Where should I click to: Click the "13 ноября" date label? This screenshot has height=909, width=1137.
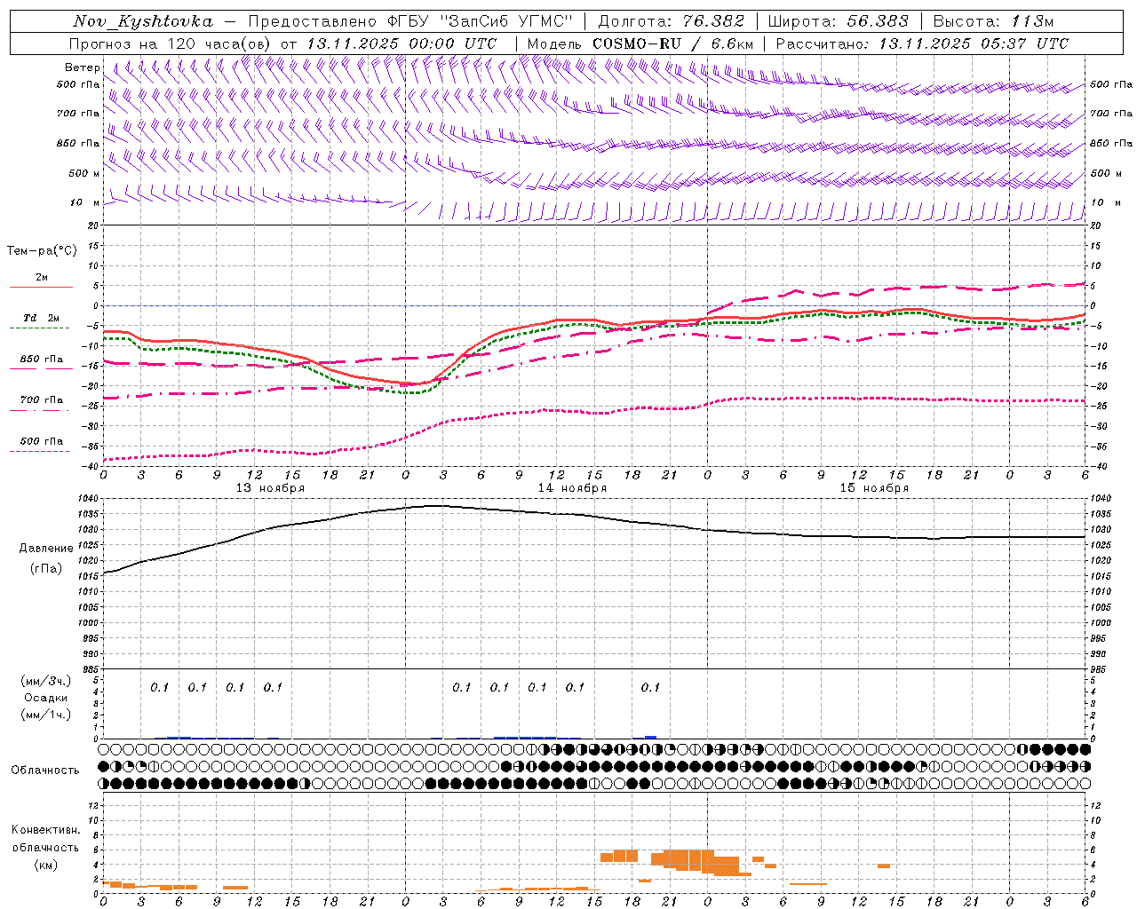(x=270, y=488)
